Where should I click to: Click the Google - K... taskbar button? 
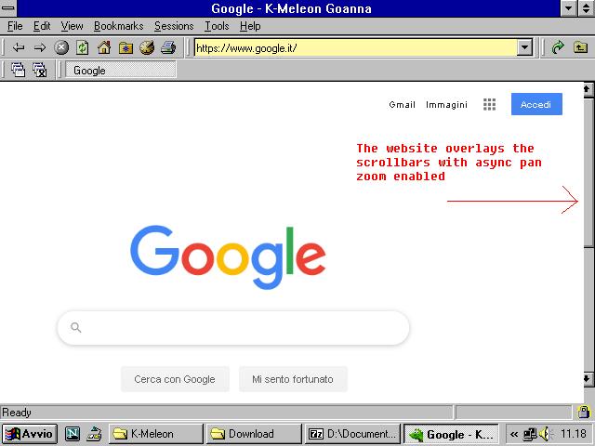[x=451, y=434]
